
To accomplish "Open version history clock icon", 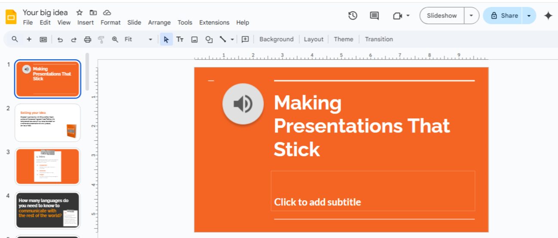I will (x=353, y=15).
